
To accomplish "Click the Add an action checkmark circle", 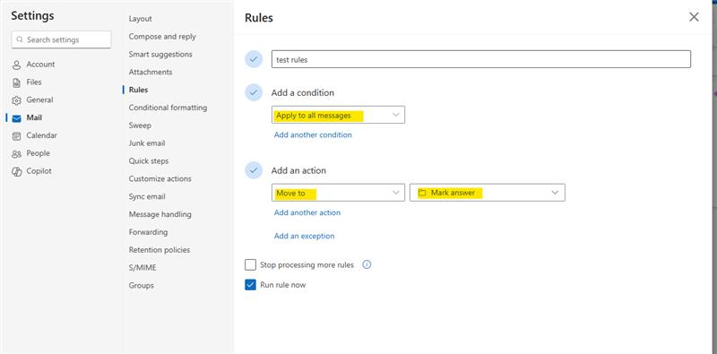I will click(254, 170).
